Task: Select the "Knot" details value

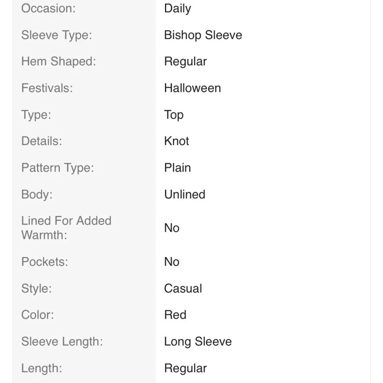Action: point(177,141)
